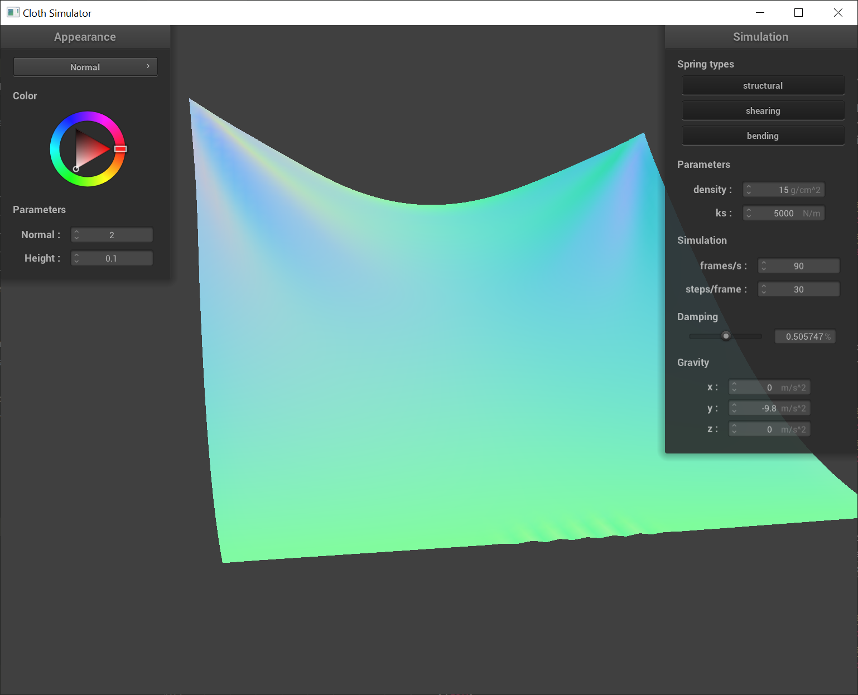This screenshot has height=695, width=858.
Task: Click the frames/s value field
Action: point(798,266)
